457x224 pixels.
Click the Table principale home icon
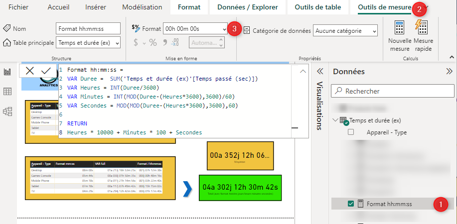(6, 43)
